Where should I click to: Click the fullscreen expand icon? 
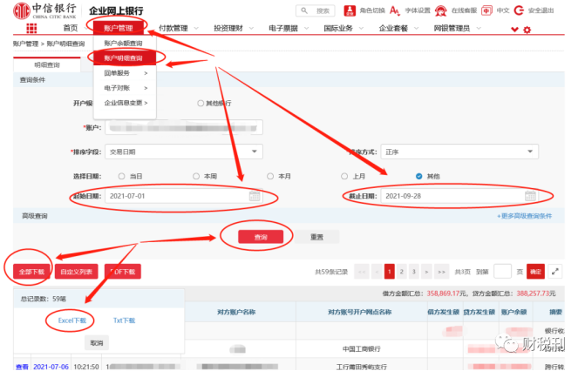coord(555,272)
